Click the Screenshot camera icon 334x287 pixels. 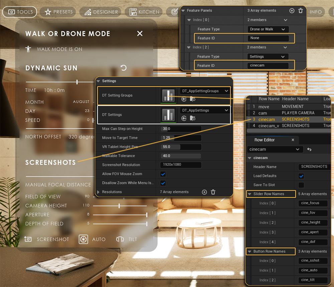[28, 239]
